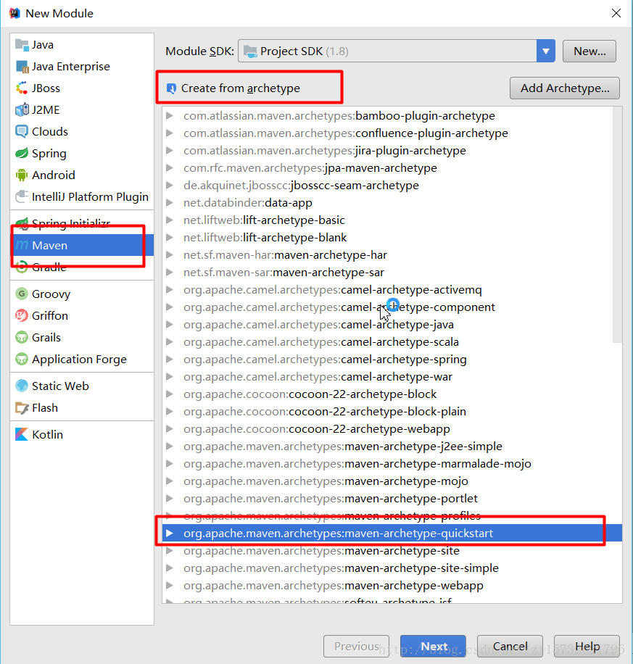633x664 pixels.
Task: Select Java module type
Action: 82,44
